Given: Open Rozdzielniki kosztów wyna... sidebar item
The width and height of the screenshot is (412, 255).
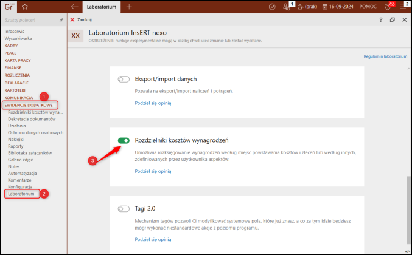Looking at the screenshot, I should pyautogui.click(x=35, y=112).
